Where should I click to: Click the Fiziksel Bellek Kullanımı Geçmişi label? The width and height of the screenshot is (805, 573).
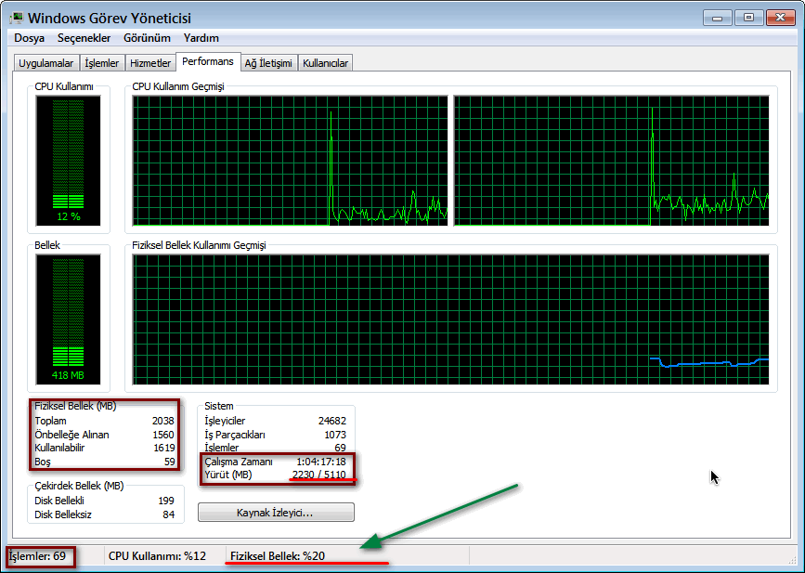pos(200,245)
